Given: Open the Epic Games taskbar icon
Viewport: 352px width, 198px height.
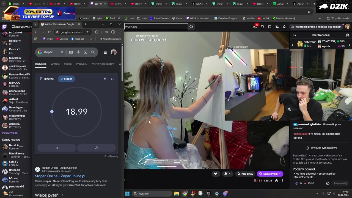Looking at the screenshot, I should (209, 194).
